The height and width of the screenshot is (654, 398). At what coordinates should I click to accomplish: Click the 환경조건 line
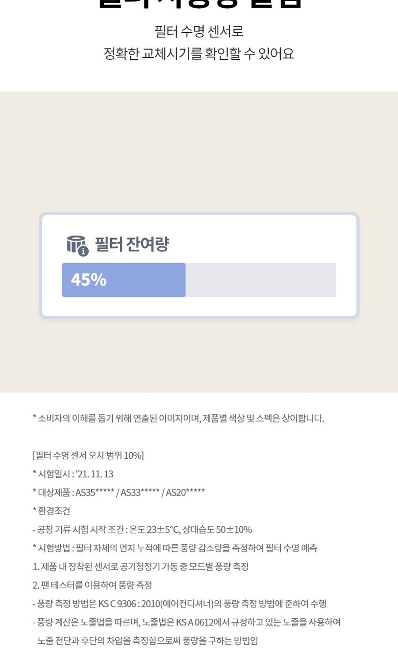coord(52,511)
